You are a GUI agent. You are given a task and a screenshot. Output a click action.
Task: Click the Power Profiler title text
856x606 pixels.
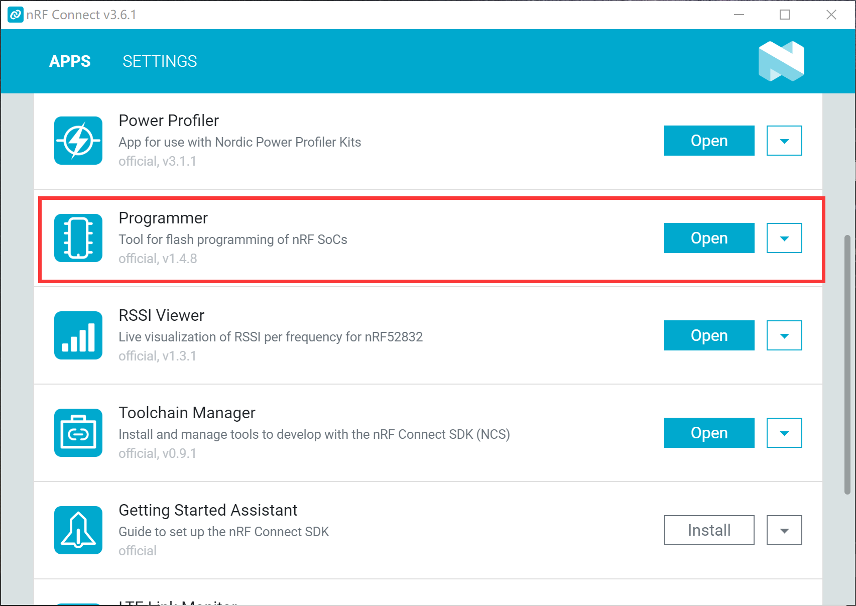coord(169,120)
